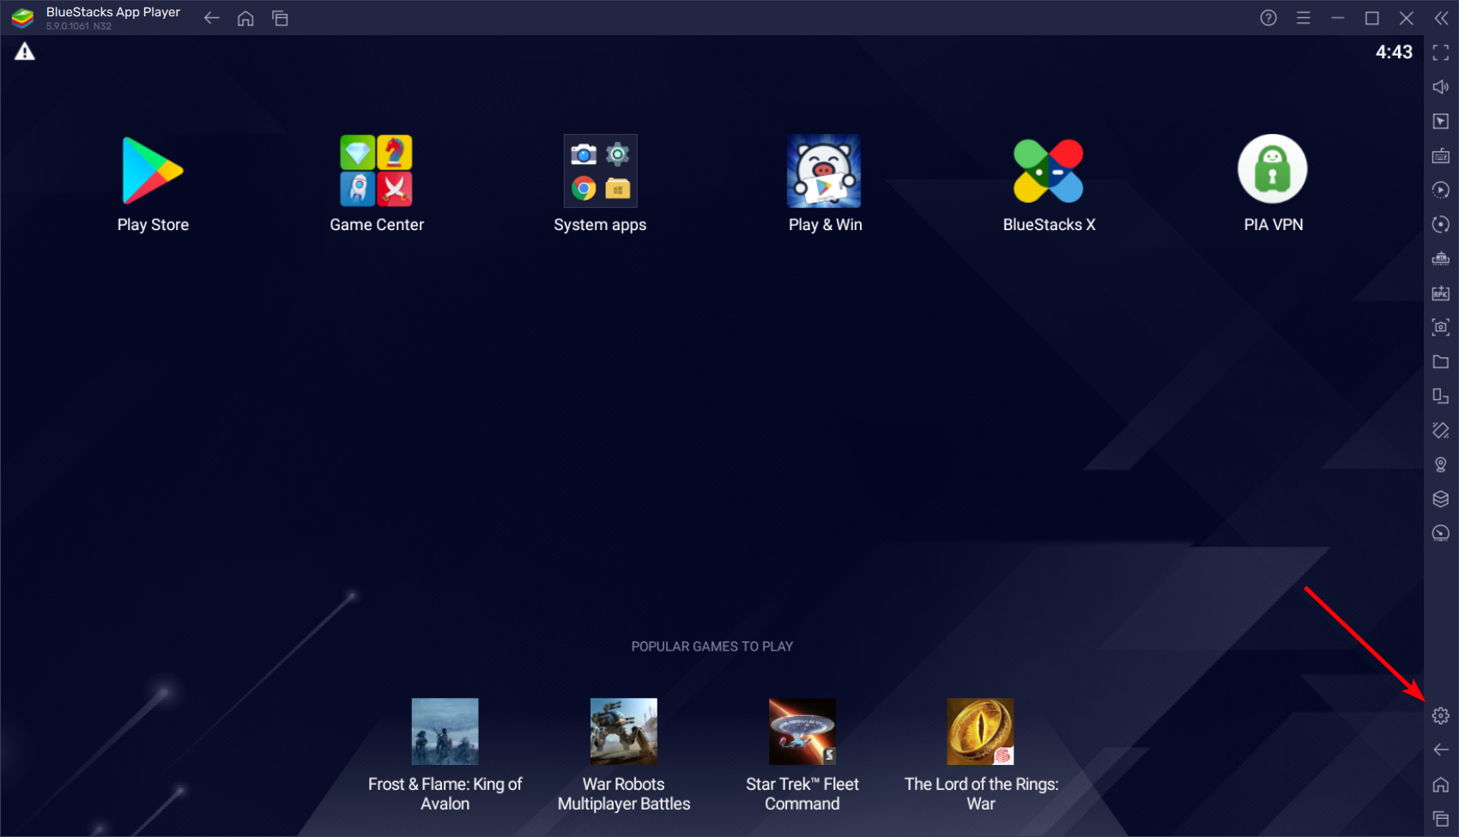Click the War Robots Multiplayer Battles thumbnail

(x=624, y=731)
